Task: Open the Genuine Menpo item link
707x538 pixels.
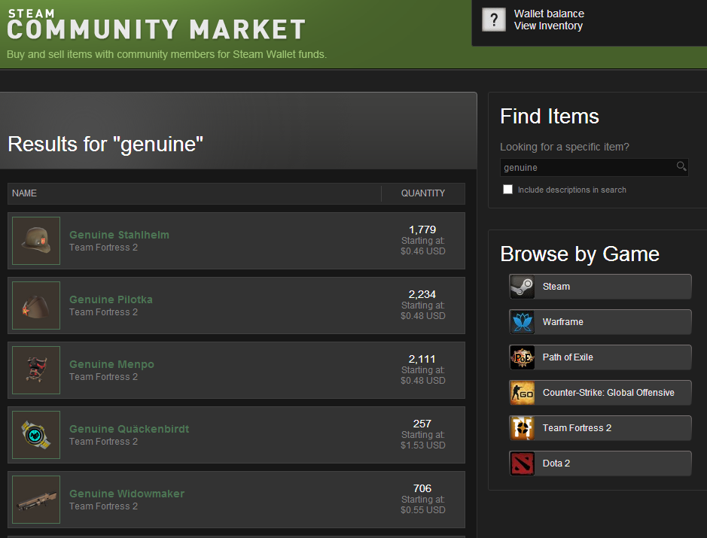Action: [x=111, y=364]
